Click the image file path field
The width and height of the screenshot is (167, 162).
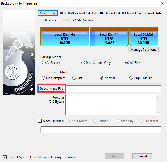(113, 89)
